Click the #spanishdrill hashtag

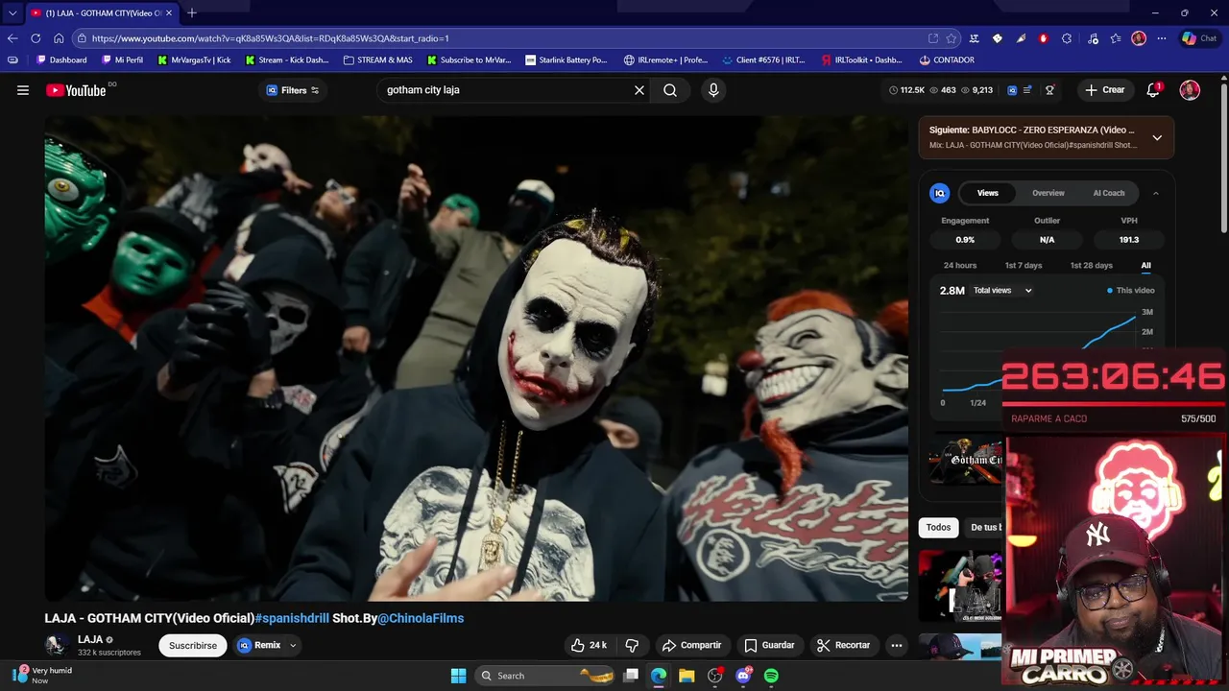292,618
